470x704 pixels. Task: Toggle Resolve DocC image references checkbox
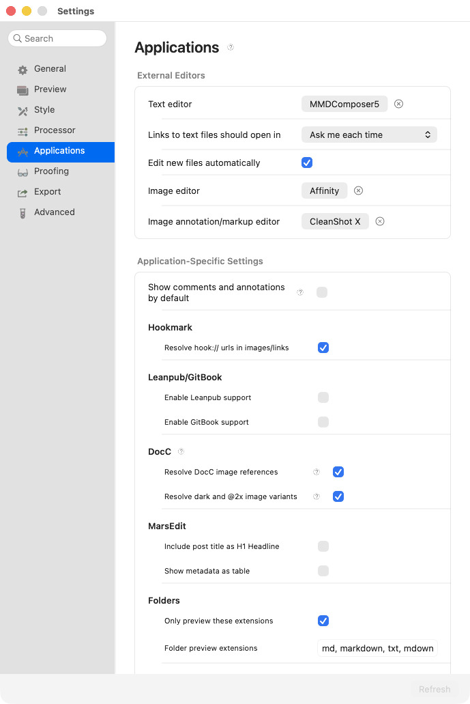click(x=338, y=472)
